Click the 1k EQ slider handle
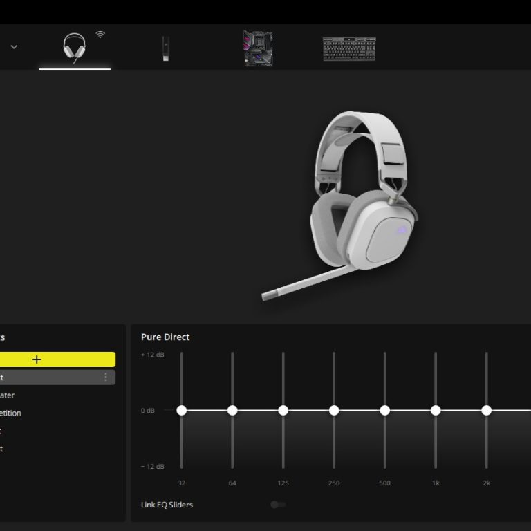Image resolution: width=531 pixels, height=531 pixels. (436, 411)
